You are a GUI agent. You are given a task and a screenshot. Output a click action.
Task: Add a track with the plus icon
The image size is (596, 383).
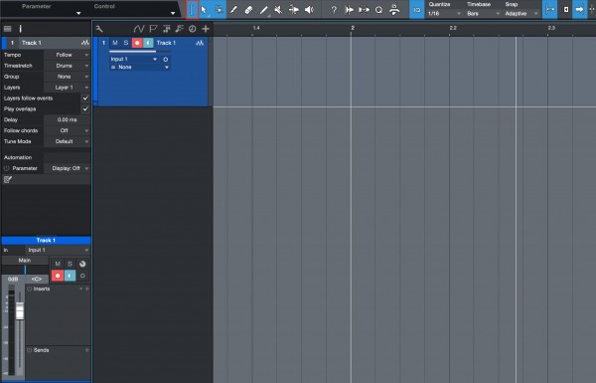[206, 29]
